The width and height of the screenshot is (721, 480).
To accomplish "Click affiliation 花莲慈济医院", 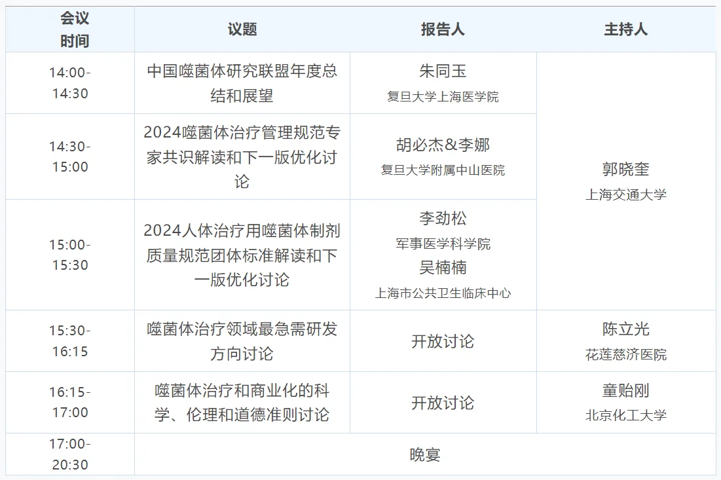I will coord(626,354).
